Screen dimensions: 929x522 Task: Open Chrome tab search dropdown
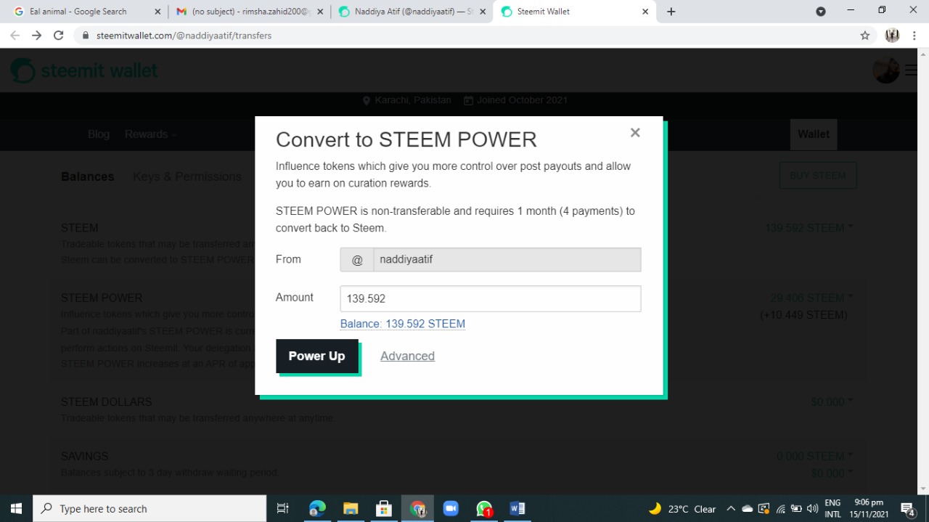click(821, 12)
